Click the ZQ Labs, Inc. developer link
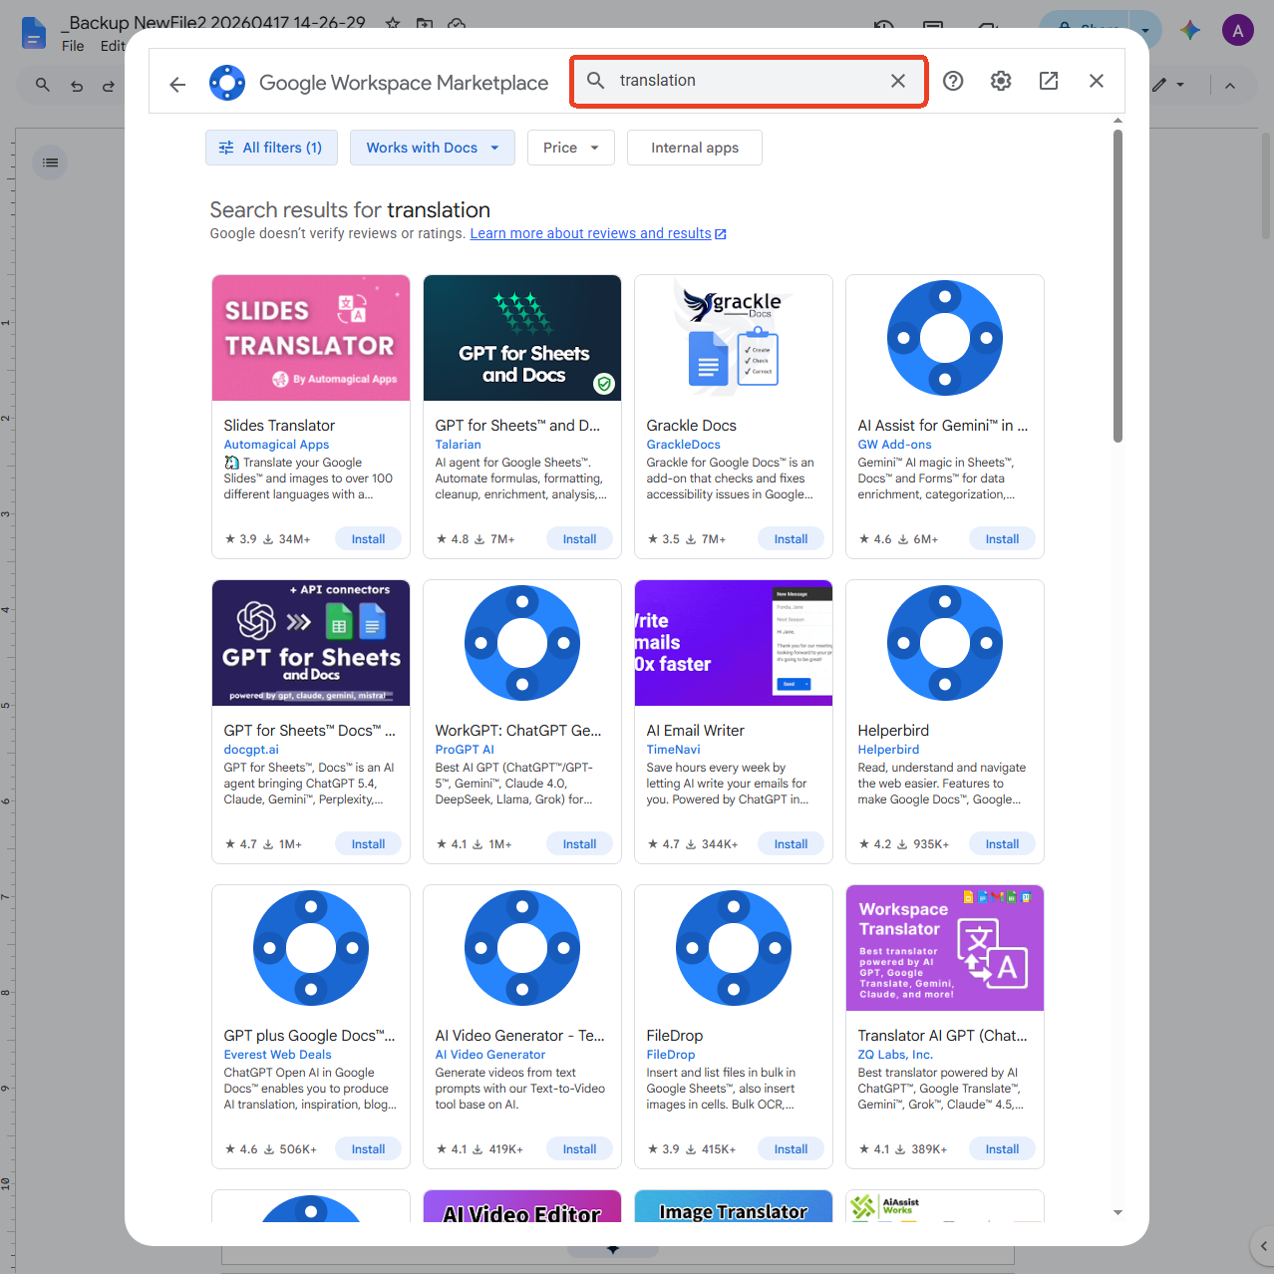 coord(895,1055)
